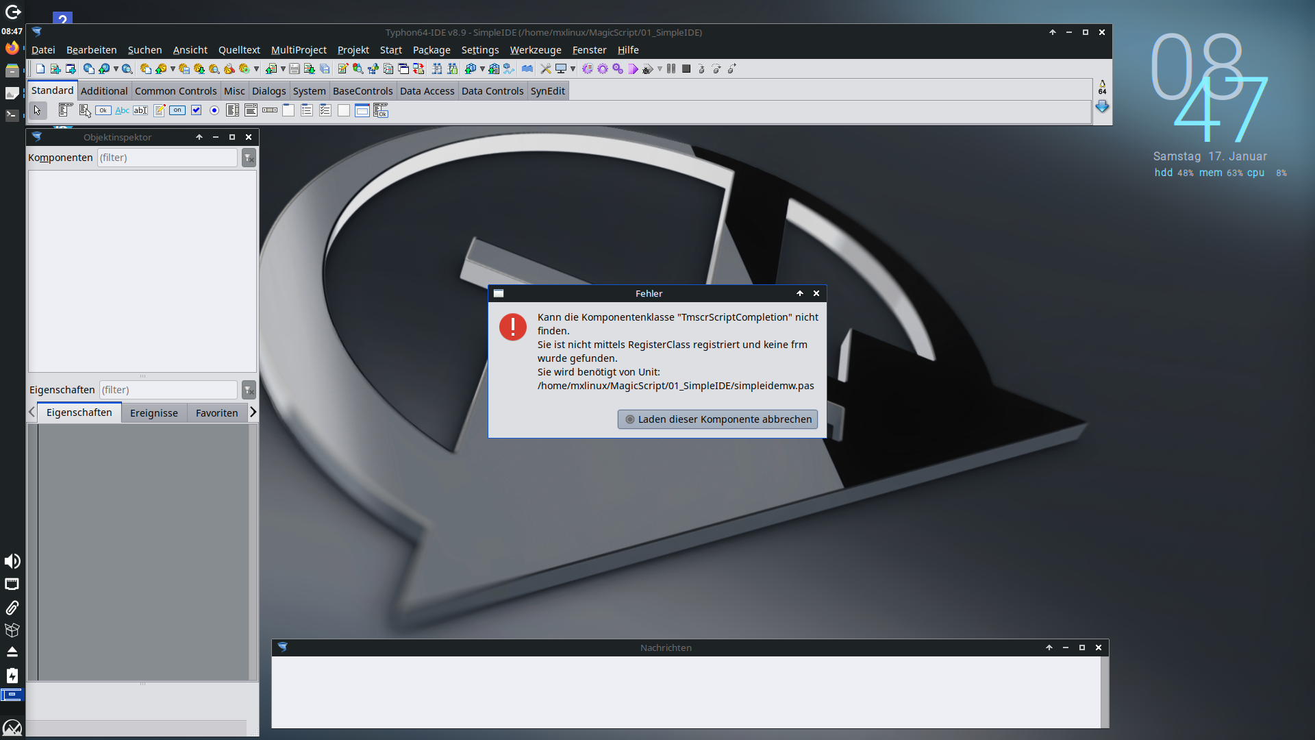Click the Run program toolbar icon
The height and width of the screenshot is (740, 1315).
tap(633, 69)
